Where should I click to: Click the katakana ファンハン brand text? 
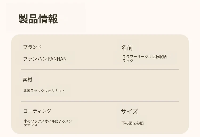[35, 59]
